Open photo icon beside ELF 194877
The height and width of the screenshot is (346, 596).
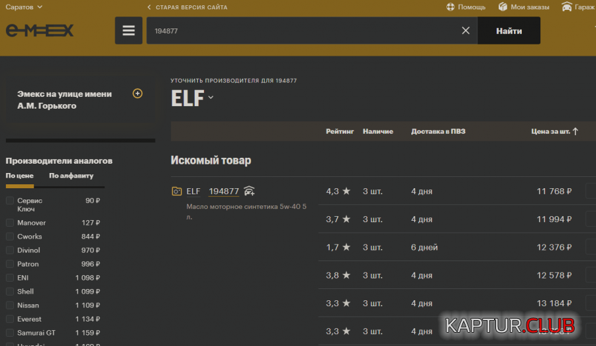(x=177, y=191)
